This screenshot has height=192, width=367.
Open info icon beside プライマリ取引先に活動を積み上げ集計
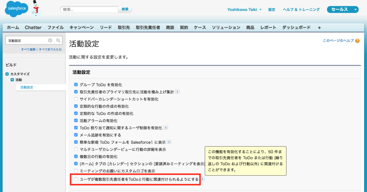(x=177, y=91)
